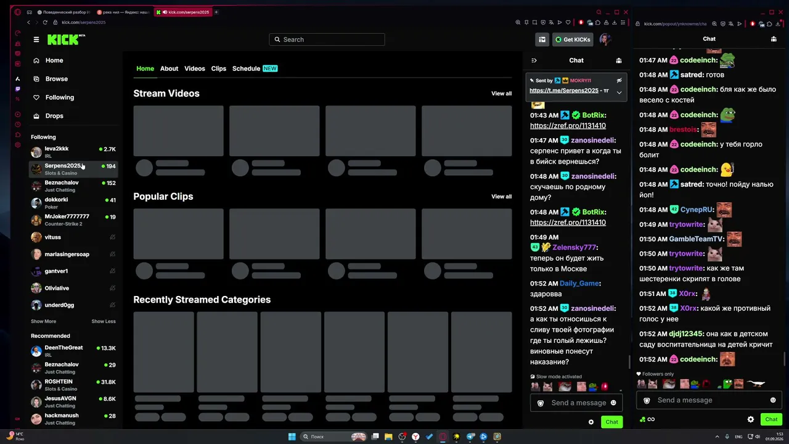
Task: Insert the red emote in the main chat quick bar
Action: 605,387
